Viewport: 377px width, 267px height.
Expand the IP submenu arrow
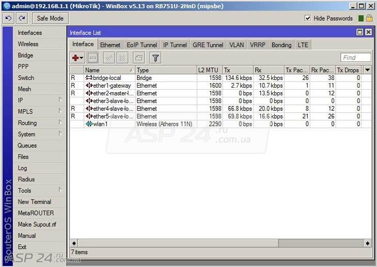coord(60,100)
